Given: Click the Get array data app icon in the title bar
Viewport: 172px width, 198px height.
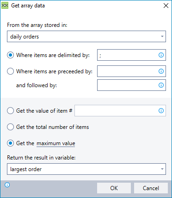Looking at the screenshot, I should click(5, 6).
